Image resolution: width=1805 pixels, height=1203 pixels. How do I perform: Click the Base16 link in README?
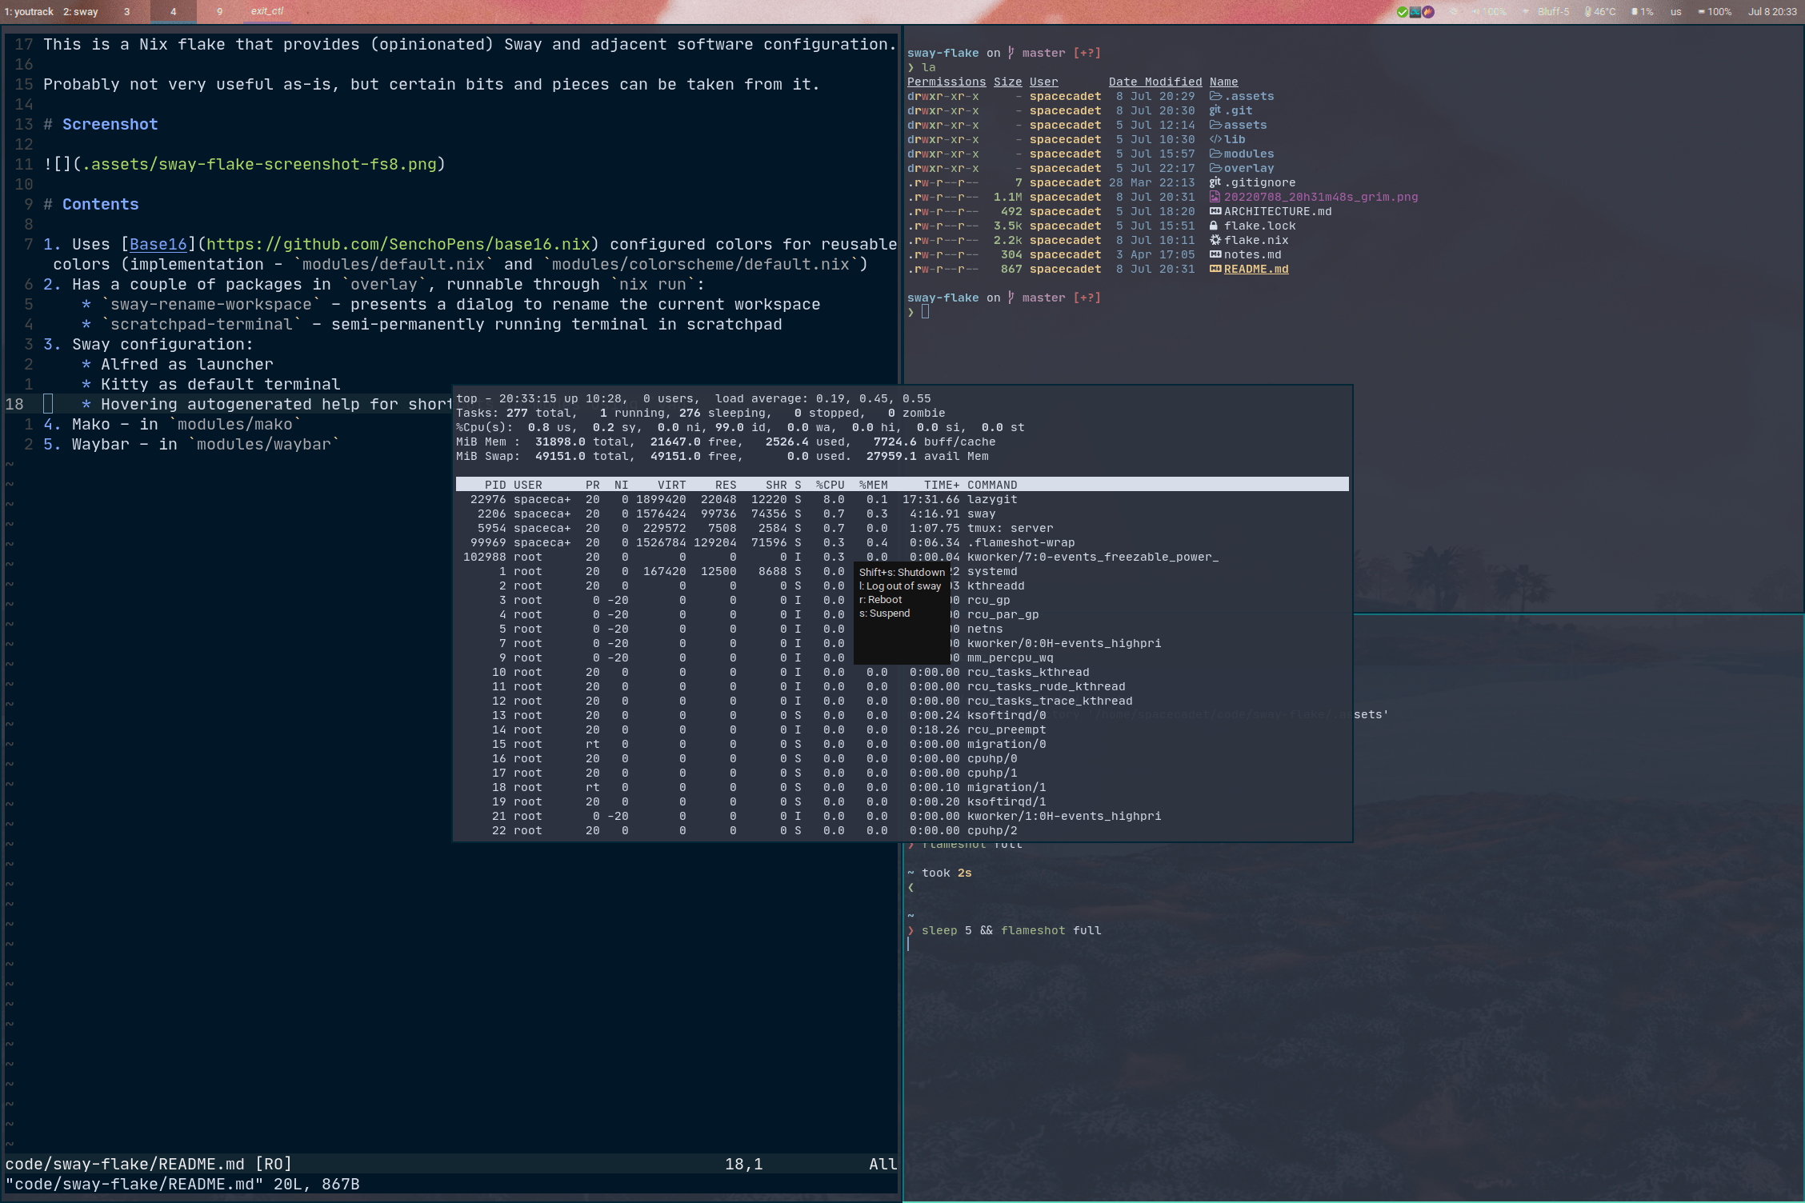click(158, 244)
